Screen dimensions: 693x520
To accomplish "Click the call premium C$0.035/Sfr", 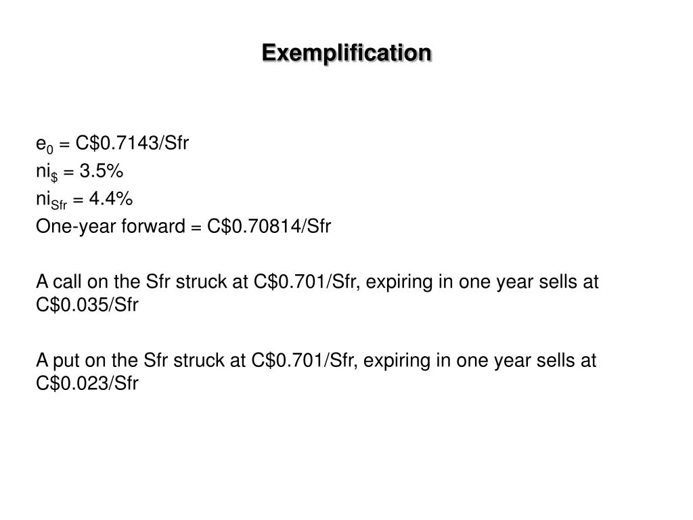I will [x=87, y=304].
